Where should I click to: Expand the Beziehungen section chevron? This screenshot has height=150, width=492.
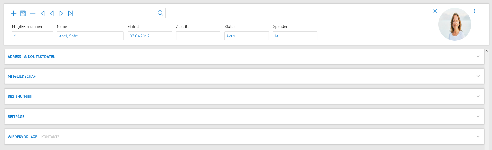tap(478, 96)
